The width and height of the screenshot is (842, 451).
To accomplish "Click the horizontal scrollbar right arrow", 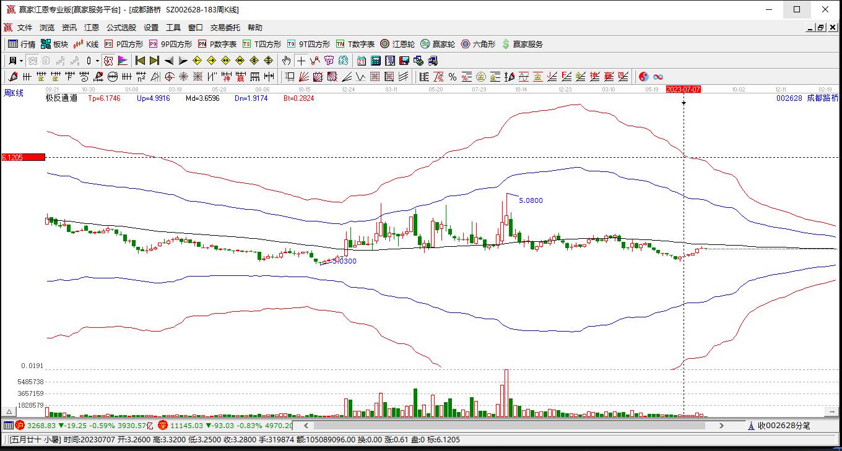I will pyautogui.click(x=721, y=426).
